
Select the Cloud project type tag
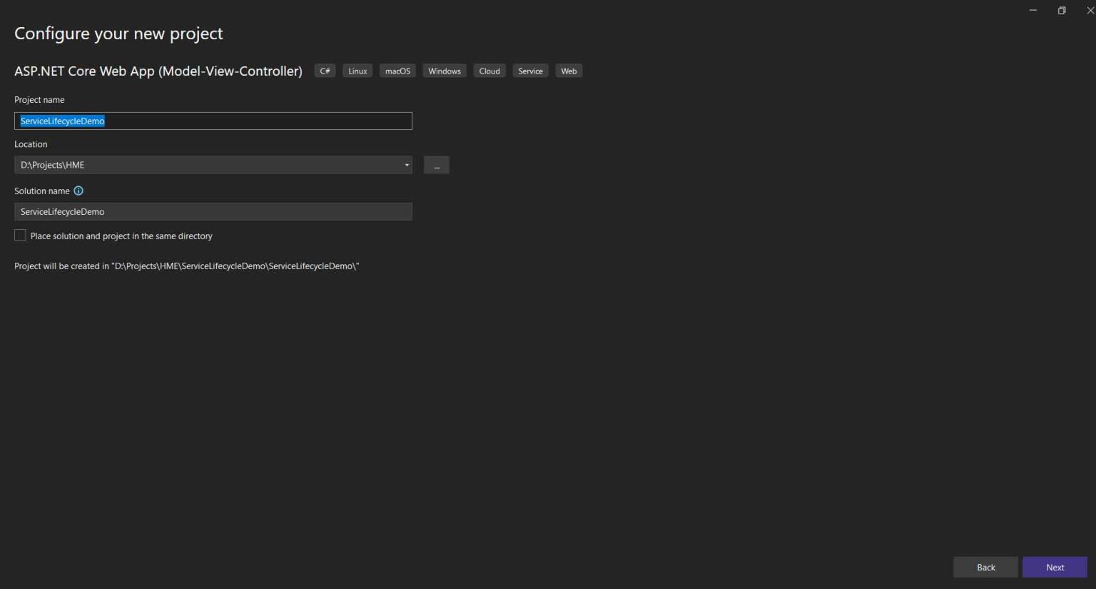click(x=489, y=70)
